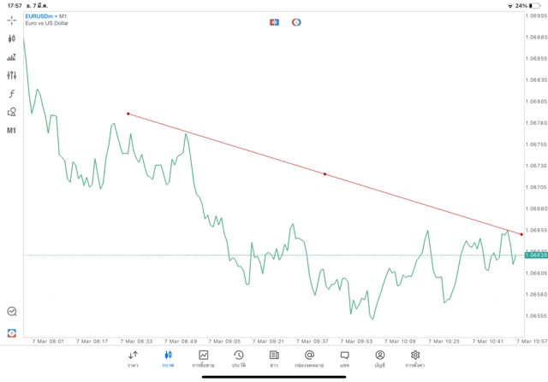The width and height of the screenshot is (548, 382).
Task: Open the Settings (การตั้งค่า) tab
Action: (415, 358)
